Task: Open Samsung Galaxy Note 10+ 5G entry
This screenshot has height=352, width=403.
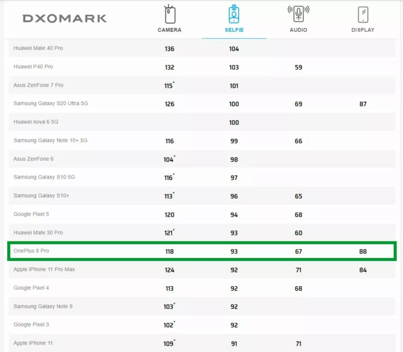Action: pos(50,141)
